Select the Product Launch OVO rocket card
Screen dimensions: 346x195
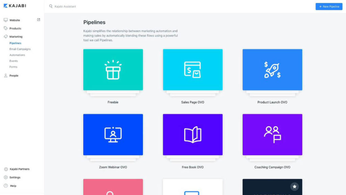(272, 70)
